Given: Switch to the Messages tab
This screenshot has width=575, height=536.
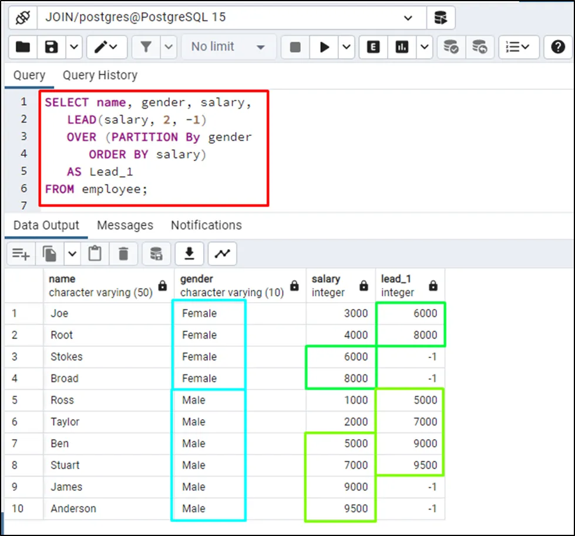Looking at the screenshot, I should [x=125, y=225].
